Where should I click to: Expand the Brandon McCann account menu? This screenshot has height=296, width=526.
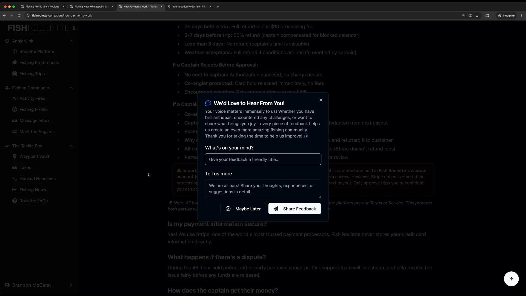click(71, 285)
